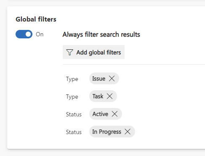Viewport: 205px width, 156px height.
Task: Click the Status label beside In Progress
Action: 74,132
